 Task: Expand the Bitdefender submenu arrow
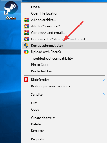[103, 80]
